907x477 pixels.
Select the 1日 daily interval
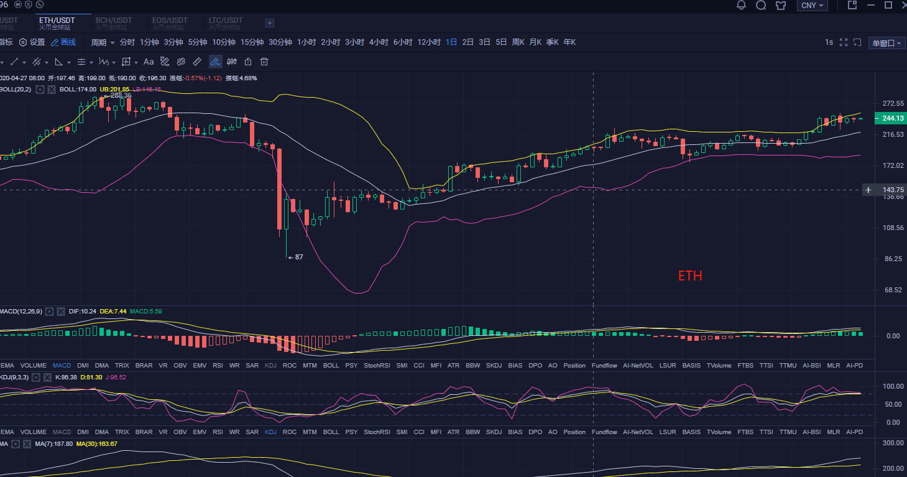451,42
